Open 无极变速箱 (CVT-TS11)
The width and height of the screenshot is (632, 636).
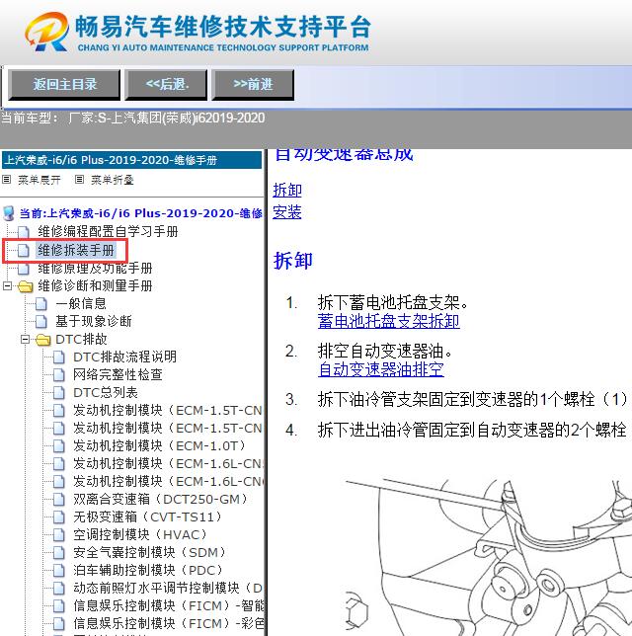(148, 517)
